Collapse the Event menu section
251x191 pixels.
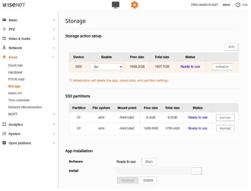54,57
